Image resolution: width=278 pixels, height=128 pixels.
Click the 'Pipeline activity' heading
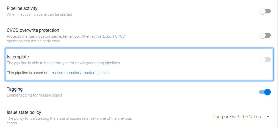(x=22, y=9)
